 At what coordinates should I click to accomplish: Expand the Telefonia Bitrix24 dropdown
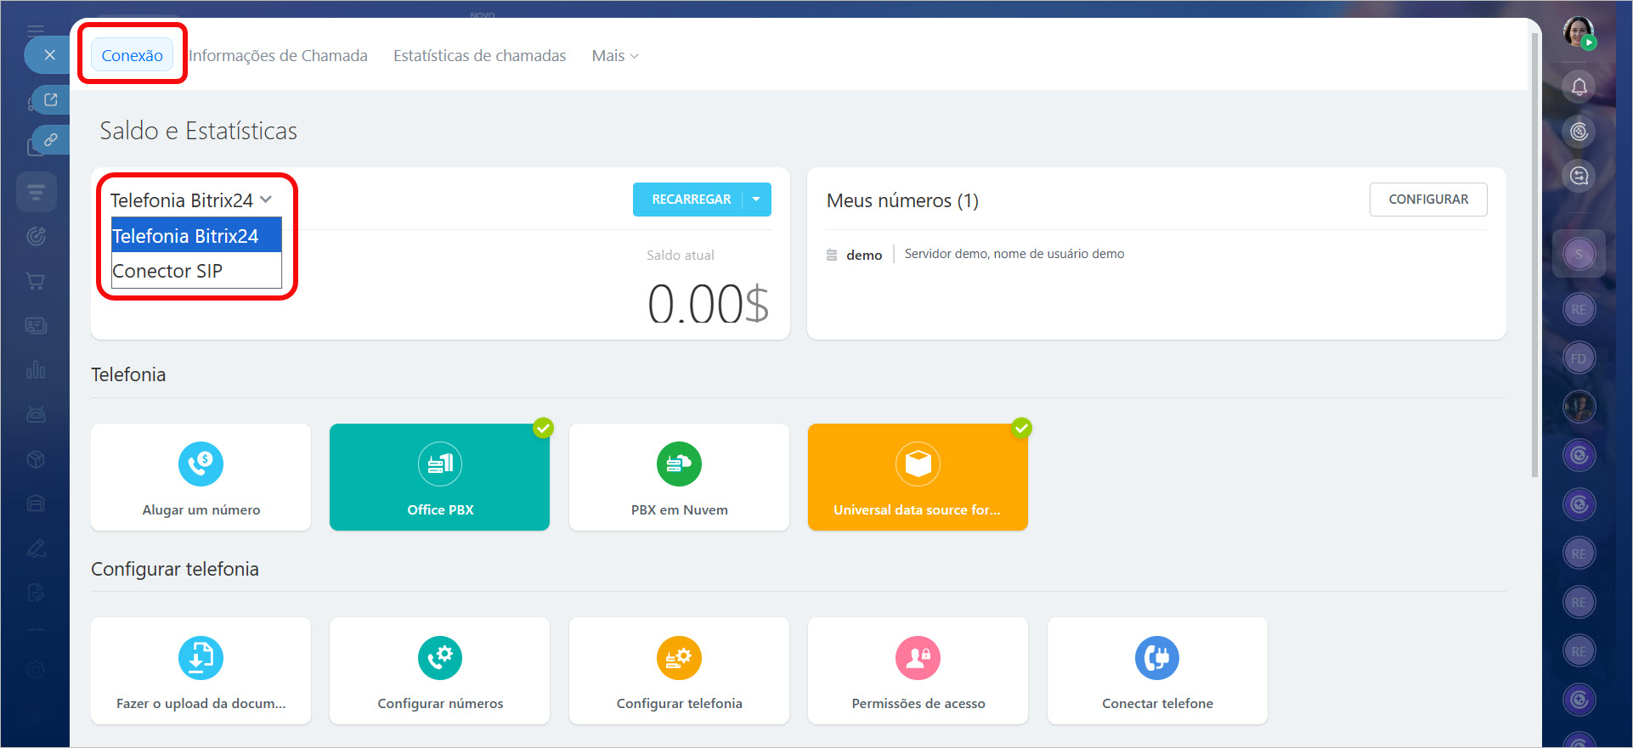[x=191, y=200]
